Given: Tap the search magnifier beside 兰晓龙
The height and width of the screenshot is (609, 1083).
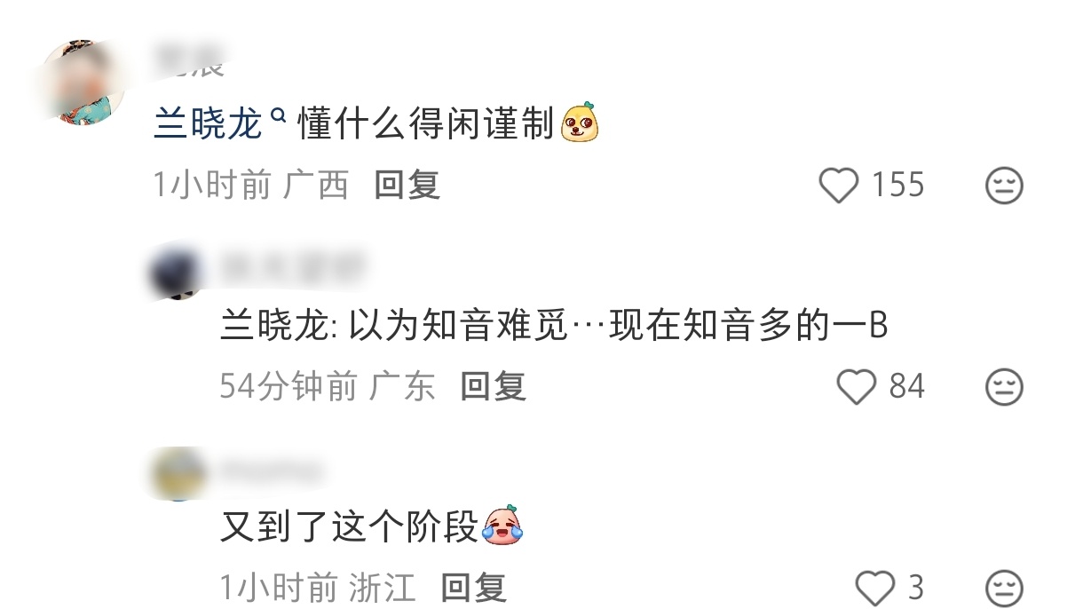Looking at the screenshot, I should pos(276,115).
